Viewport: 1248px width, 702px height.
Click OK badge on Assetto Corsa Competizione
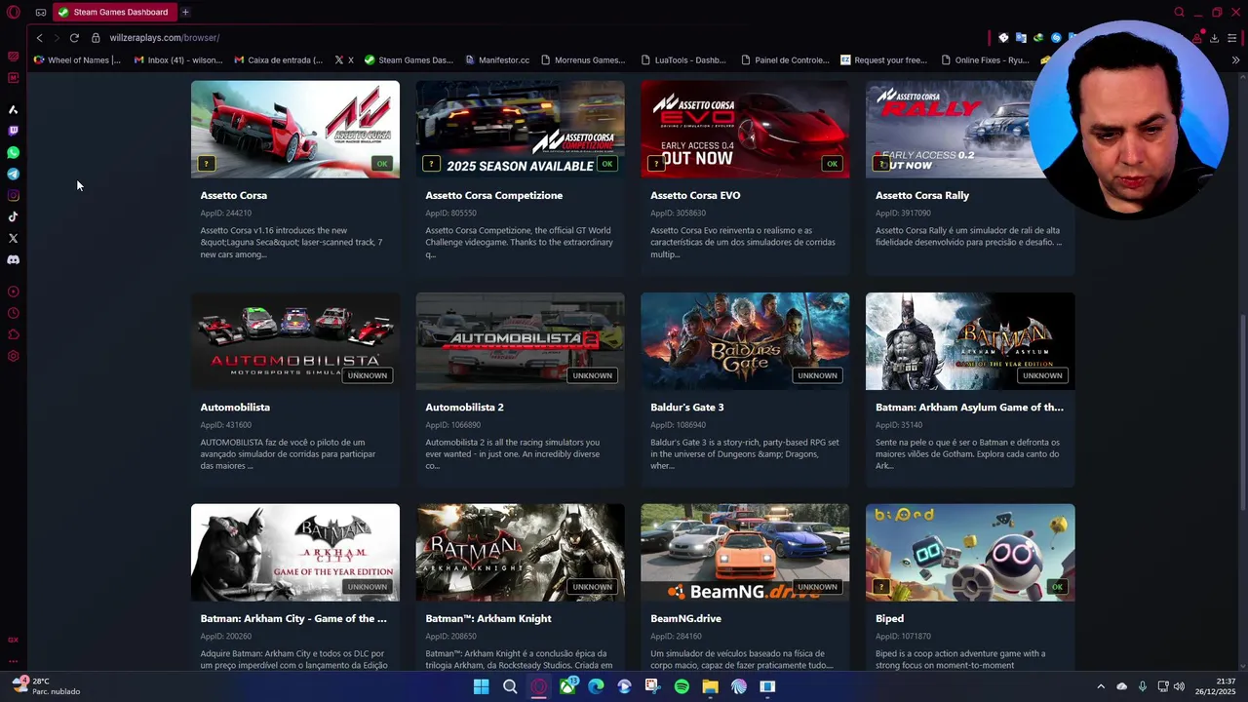(x=607, y=164)
